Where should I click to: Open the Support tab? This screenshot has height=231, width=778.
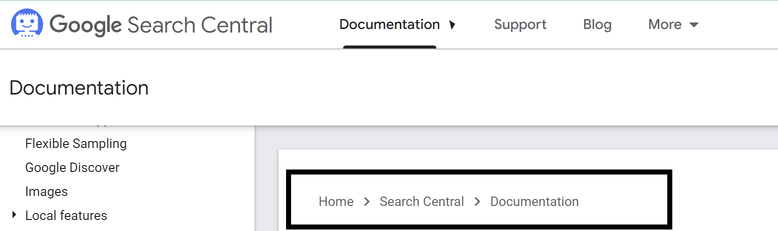(x=520, y=24)
